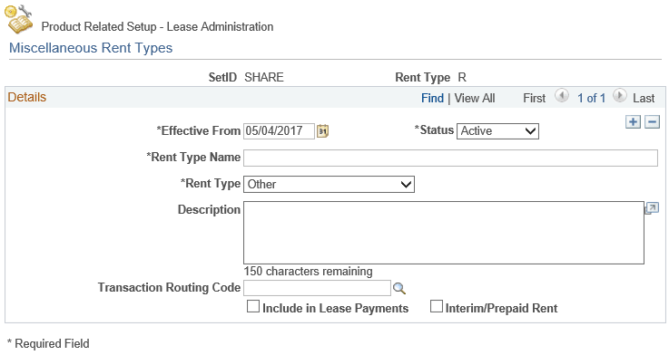Go to Last row
This screenshot has width=669, height=355.
click(644, 99)
